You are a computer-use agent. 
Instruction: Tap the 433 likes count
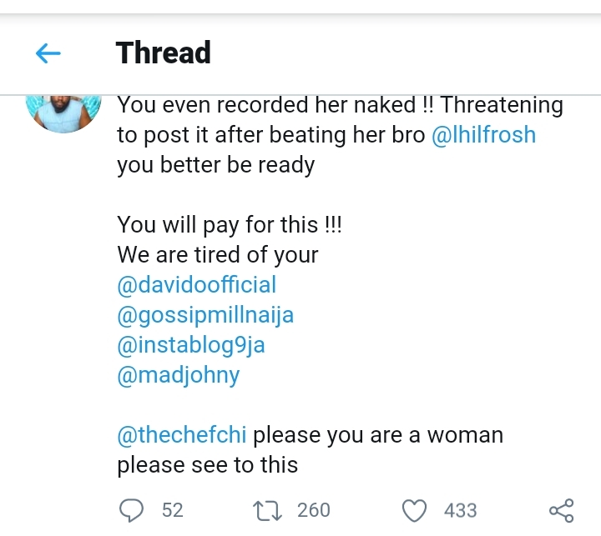click(461, 509)
